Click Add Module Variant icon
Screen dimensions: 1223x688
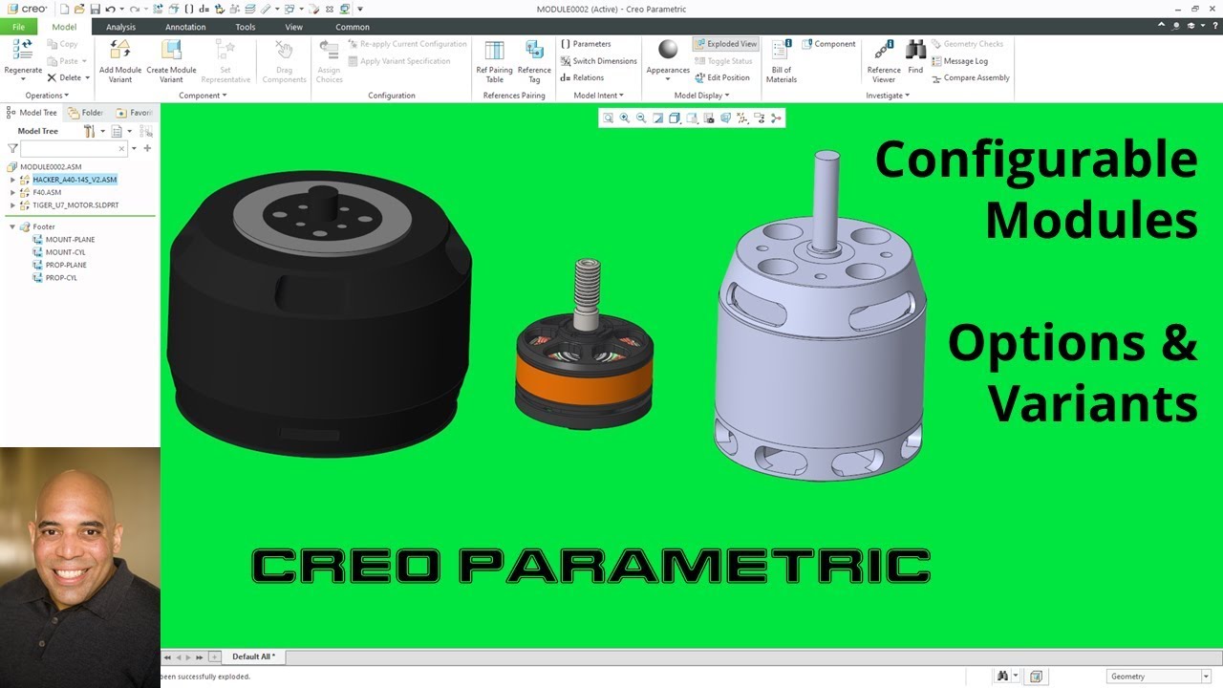pyautogui.click(x=120, y=50)
